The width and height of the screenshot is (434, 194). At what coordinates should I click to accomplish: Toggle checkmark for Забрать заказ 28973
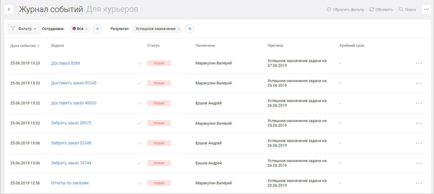pyautogui.click(x=140, y=123)
